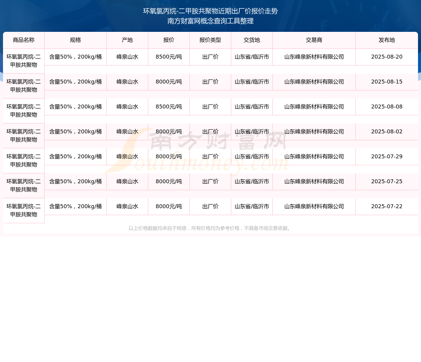The width and height of the screenshot is (421, 362).
Task: Click 8000元/吨 price in the 2025-07-29 row
Action: [169, 157]
